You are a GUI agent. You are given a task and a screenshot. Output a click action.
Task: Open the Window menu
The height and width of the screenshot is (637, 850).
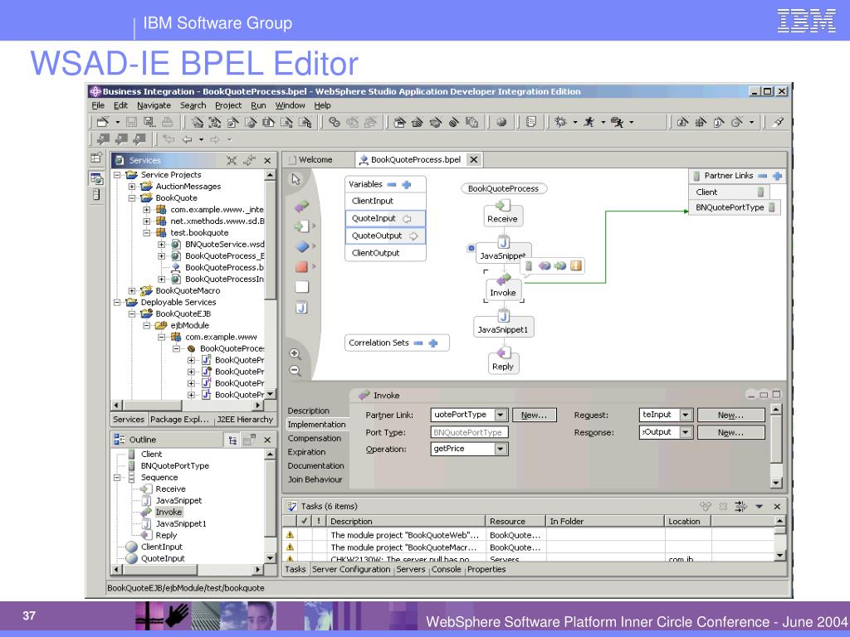(x=290, y=105)
